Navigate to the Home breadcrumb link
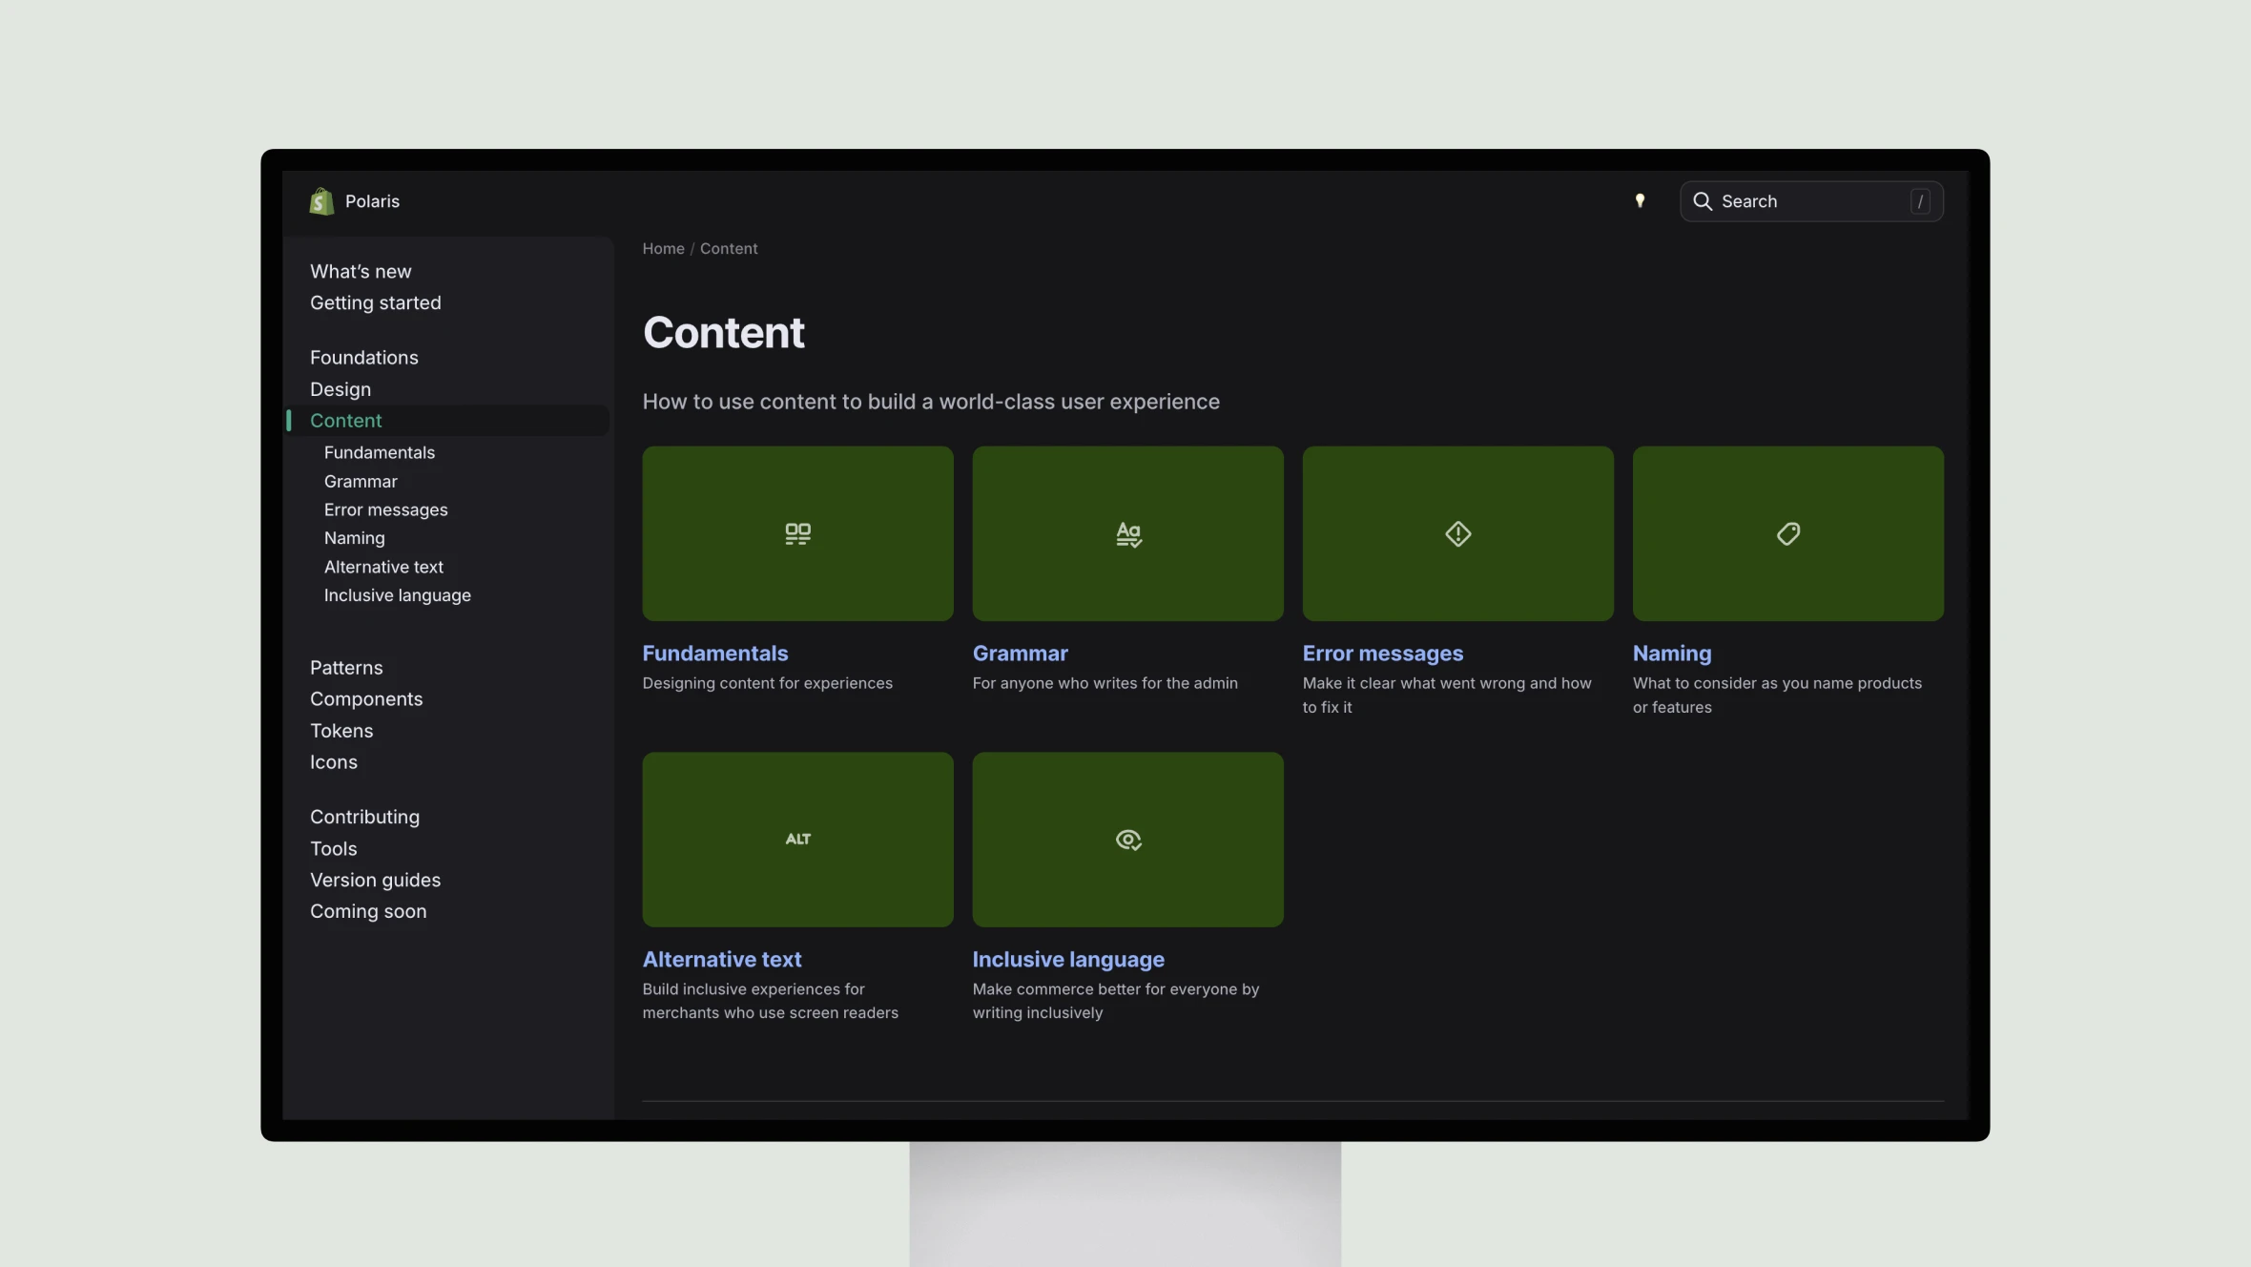The image size is (2251, 1267). tap(663, 247)
